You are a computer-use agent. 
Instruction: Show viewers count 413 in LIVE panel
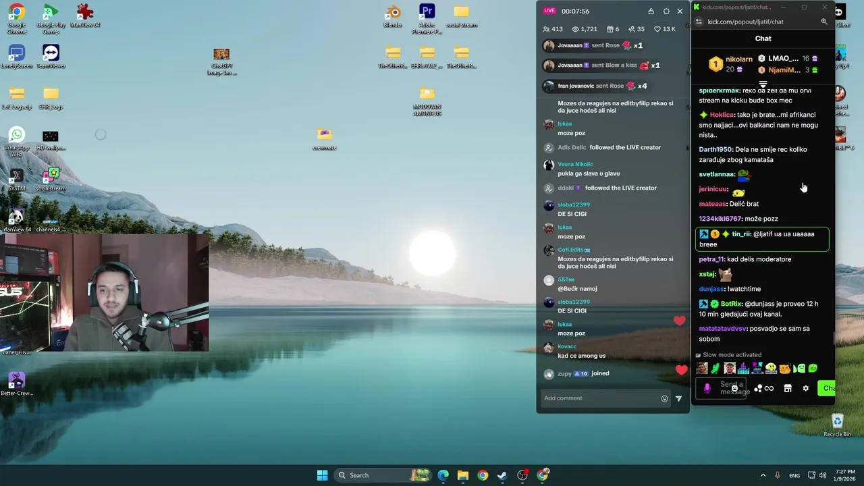coord(553,29)
